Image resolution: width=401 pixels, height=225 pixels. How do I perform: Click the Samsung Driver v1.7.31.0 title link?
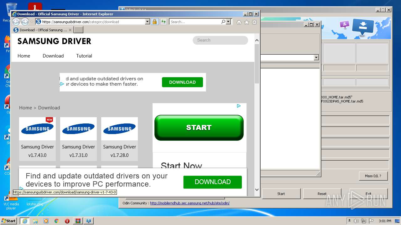pyautogui.click(x=78, y=151)
